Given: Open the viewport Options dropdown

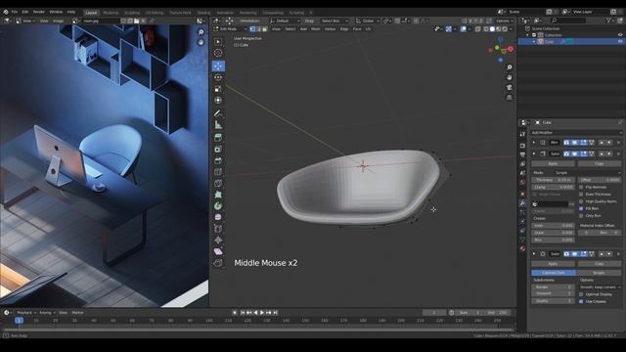Looking at the screenshot, I should [x=505, y=21].
